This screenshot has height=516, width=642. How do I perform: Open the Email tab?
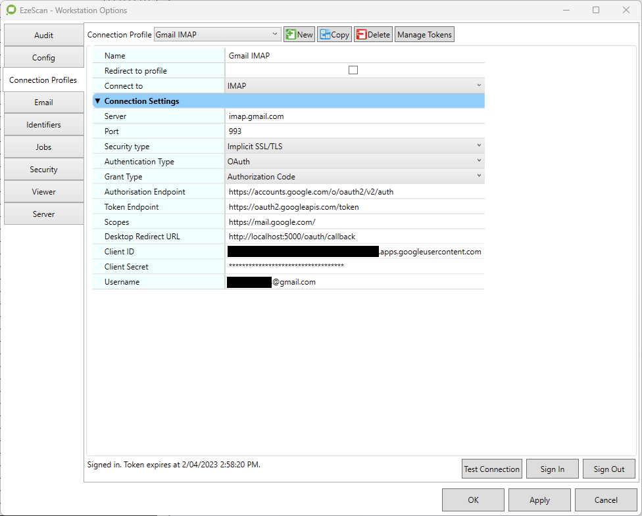(43, 103)
